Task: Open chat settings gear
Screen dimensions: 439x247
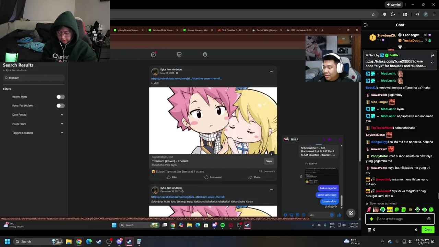Action: click(416, 230)
